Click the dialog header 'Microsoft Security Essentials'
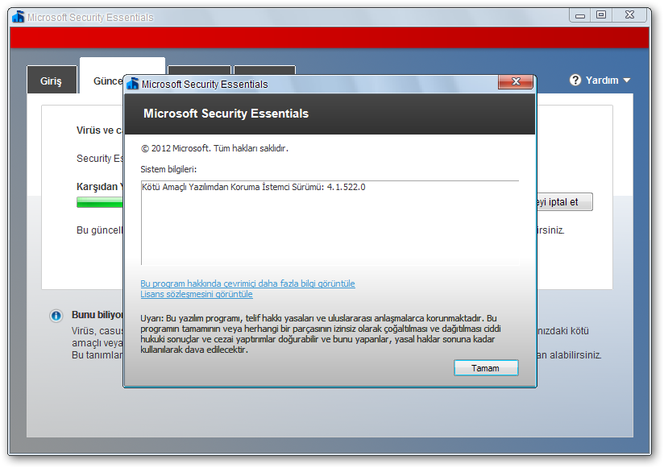 [x=226, y=114]
